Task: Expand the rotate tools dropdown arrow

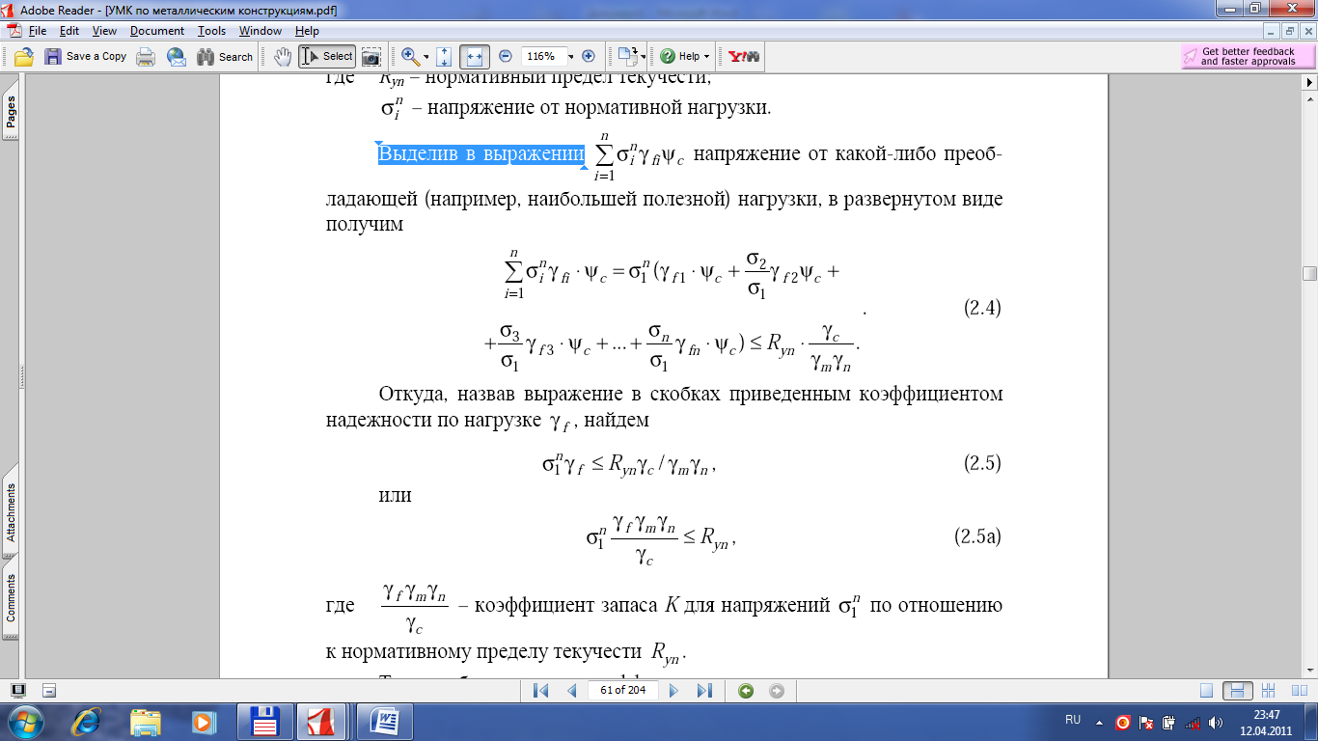Action: tap(644, 57)
